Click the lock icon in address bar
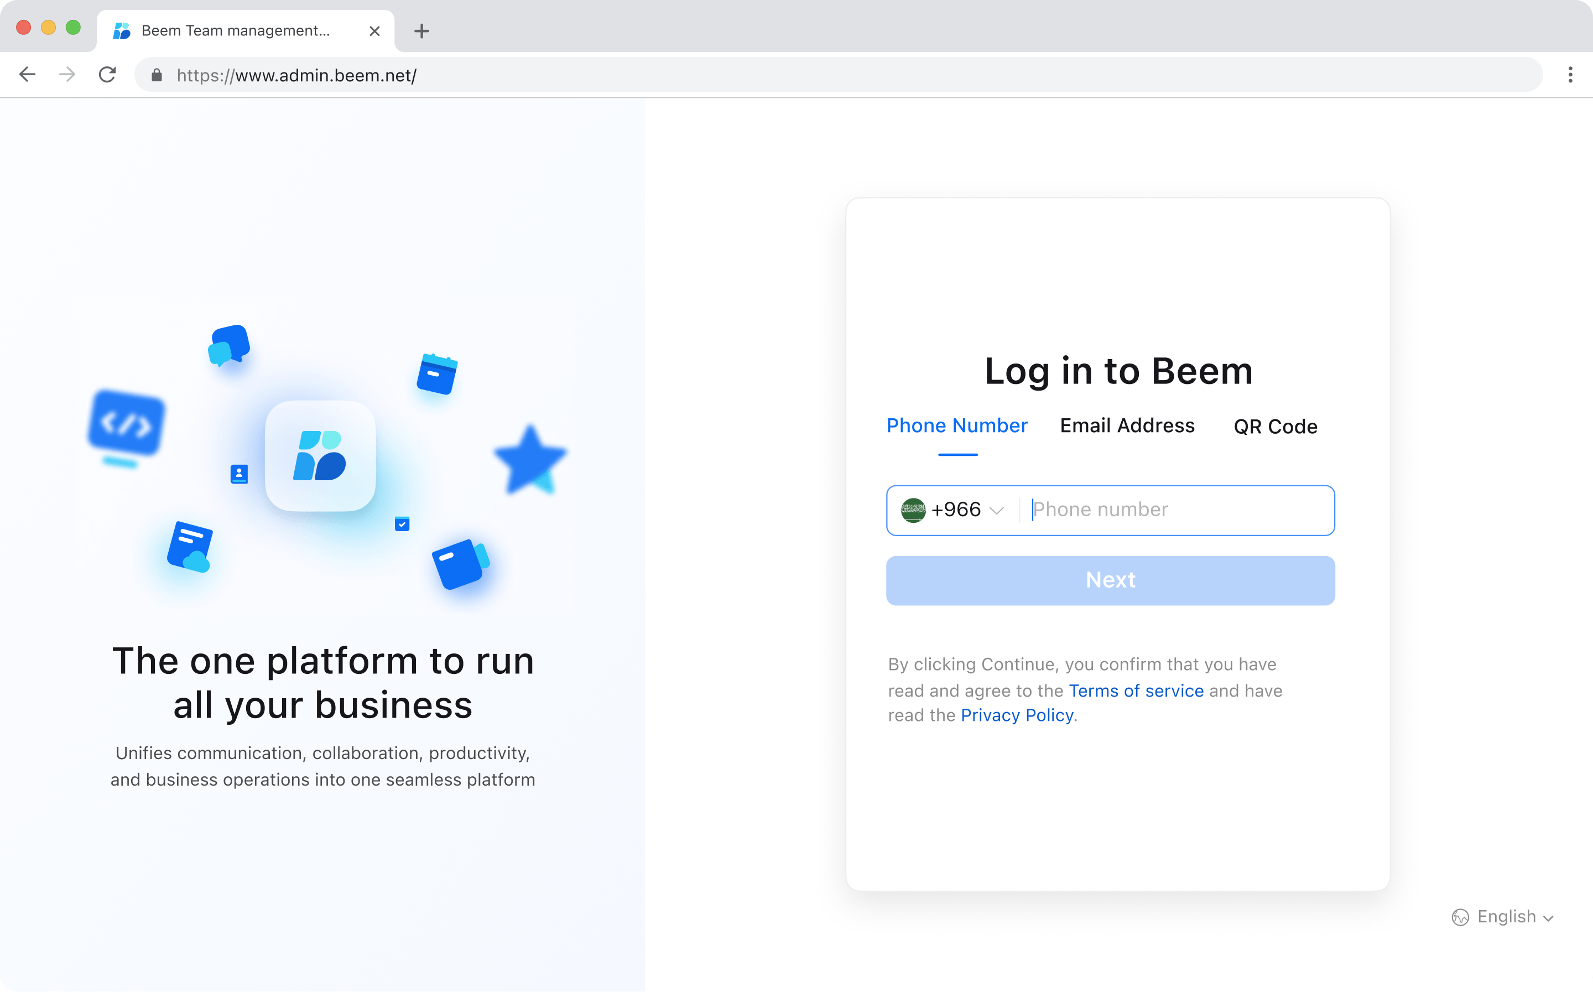1593x992 pixels. coord(157,75)
